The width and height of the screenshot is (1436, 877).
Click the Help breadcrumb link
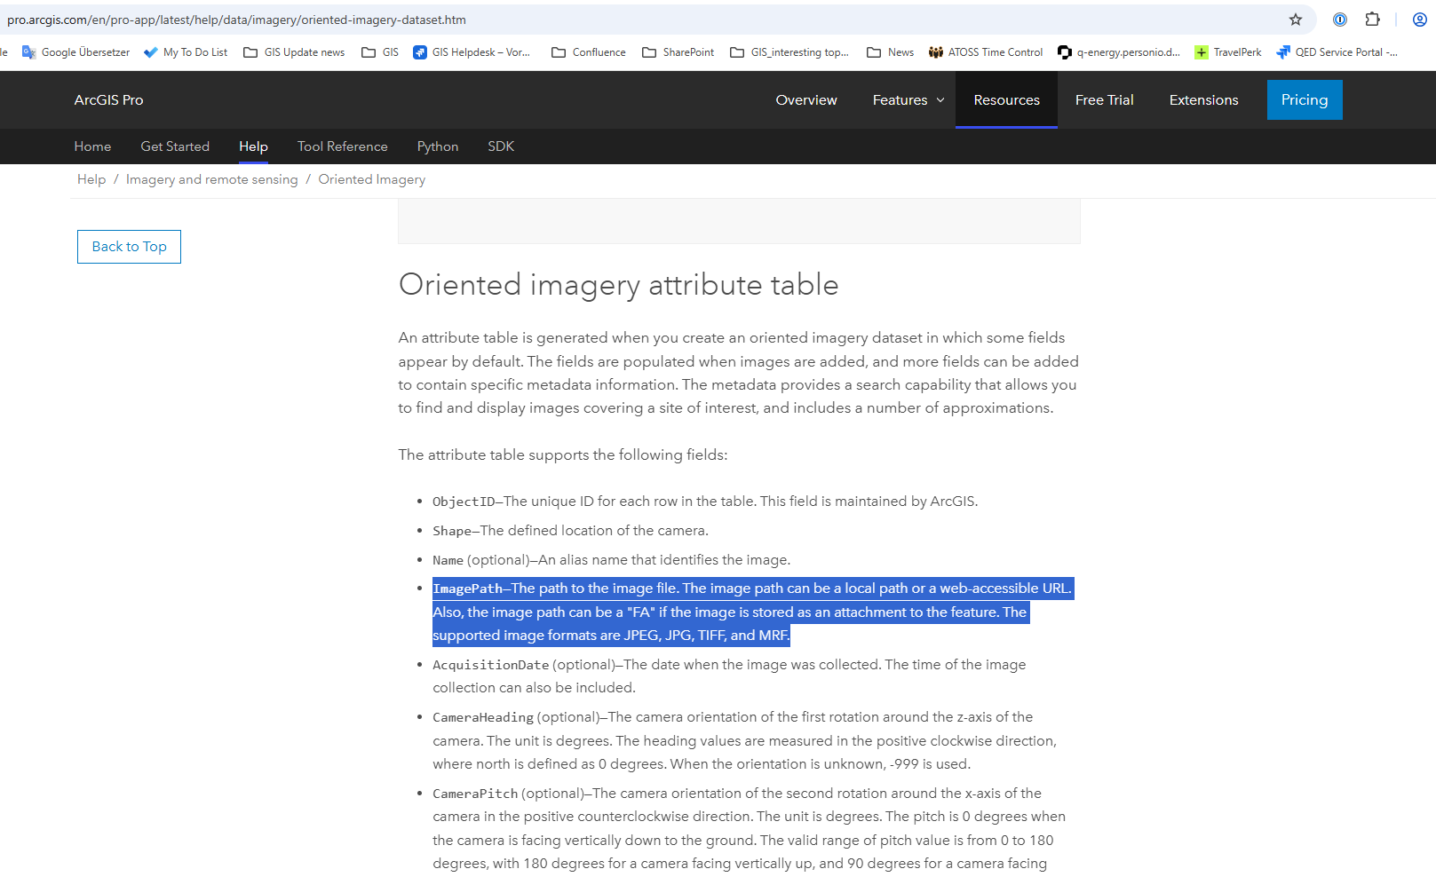[91, 179]
